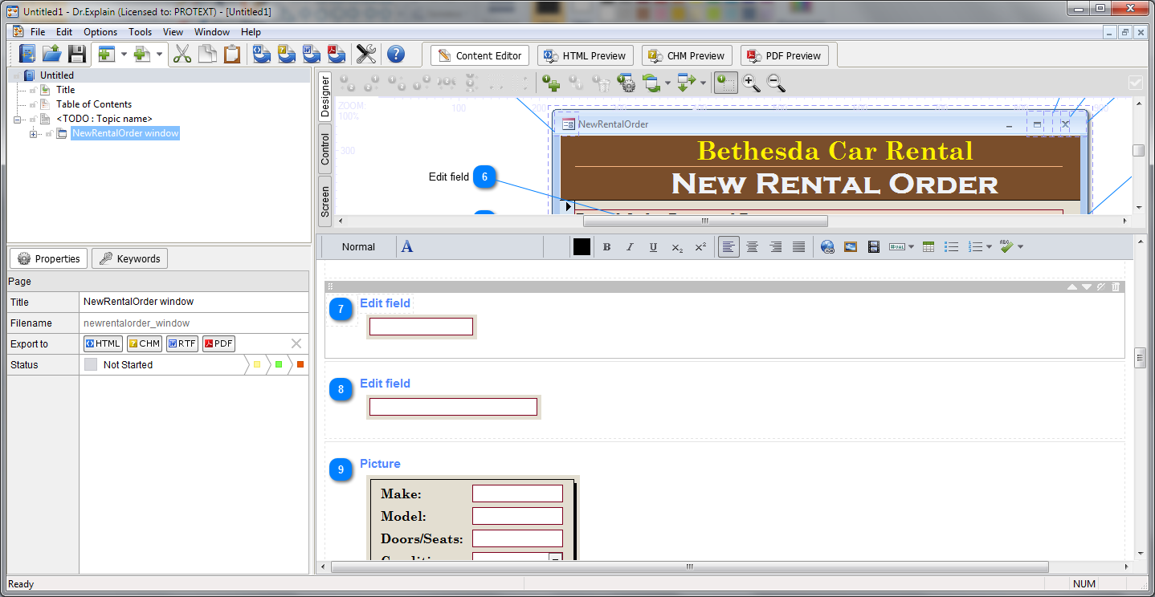The width and height of the screenshot is (1155, 597).
Task: Toggle PDF export format
Action: coord(218,343)
